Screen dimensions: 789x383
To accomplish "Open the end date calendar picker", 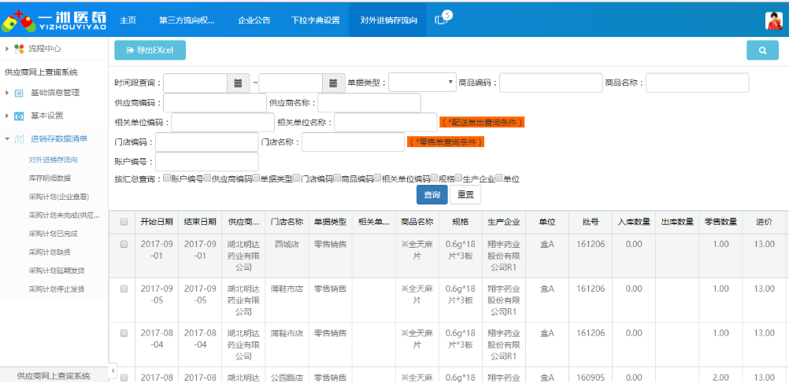I will [x=334, y=83].
